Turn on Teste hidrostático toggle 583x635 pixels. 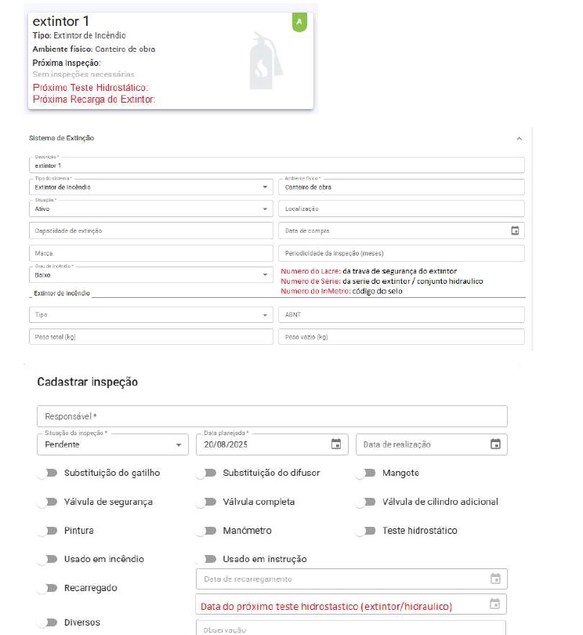tap(366, 531)
